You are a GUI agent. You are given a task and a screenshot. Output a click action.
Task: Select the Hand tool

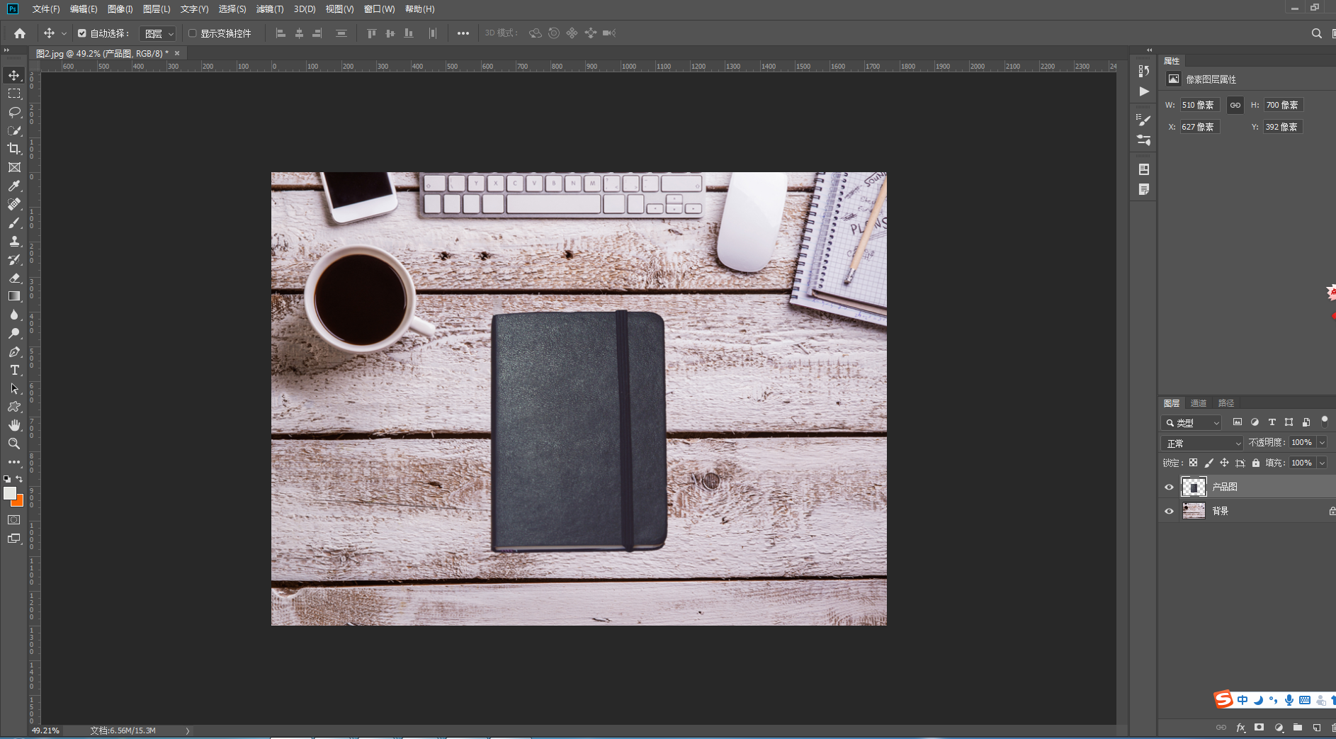coord(14,425)
